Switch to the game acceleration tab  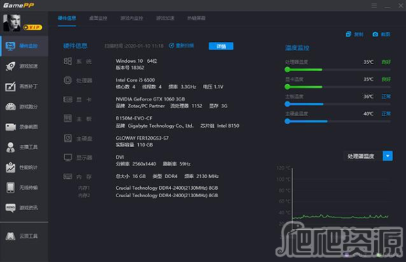pyautogui.click(x=165, y=18)
